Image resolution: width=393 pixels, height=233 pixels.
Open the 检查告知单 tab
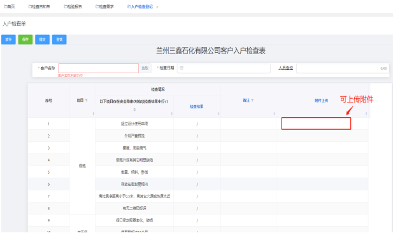(x=39, y=7)
